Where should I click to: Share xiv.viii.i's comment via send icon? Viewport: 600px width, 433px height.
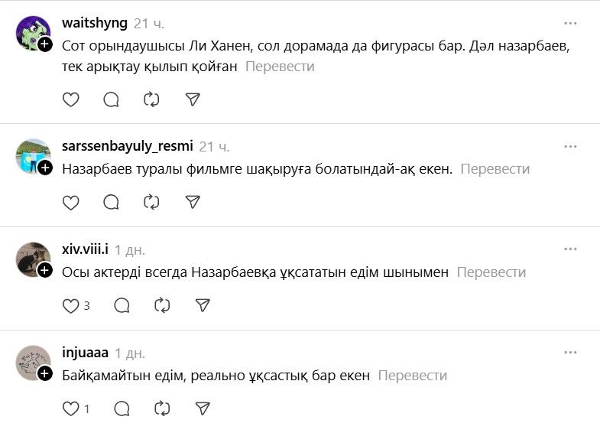point(203,306)
